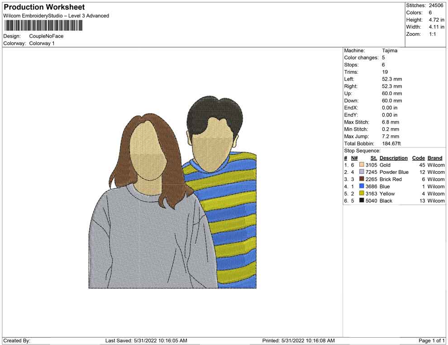Screen dimensions: 448x345
Task: Click the Code column header
Action: pyautogui.click(x=419, y=158)
